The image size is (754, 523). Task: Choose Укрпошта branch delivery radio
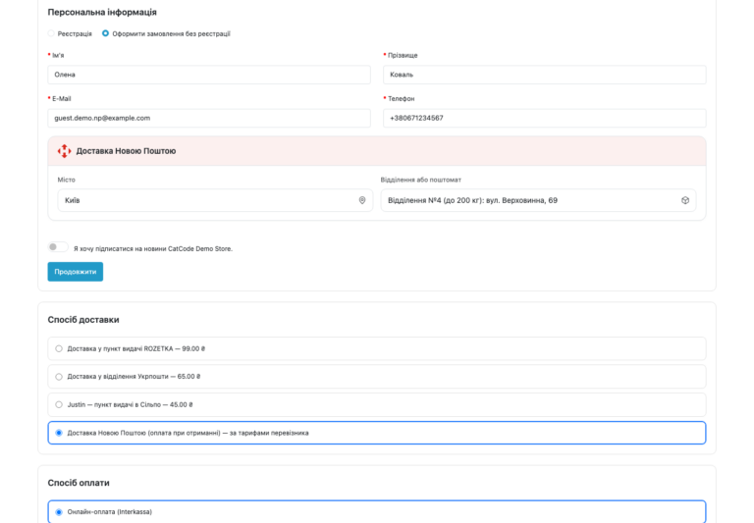pyautogui.click(x=59, y=377)
